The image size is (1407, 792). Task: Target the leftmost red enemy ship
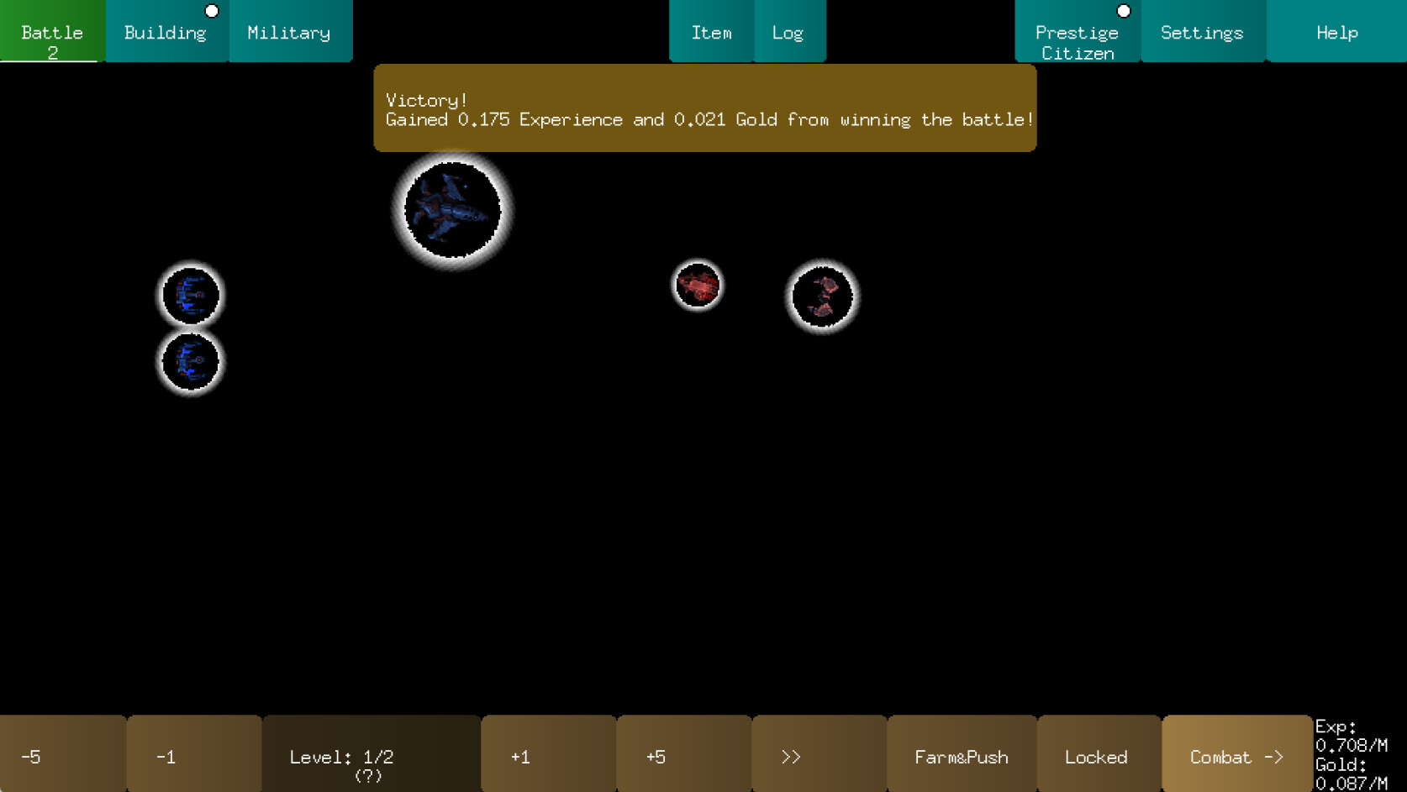[x=697, y=286]
